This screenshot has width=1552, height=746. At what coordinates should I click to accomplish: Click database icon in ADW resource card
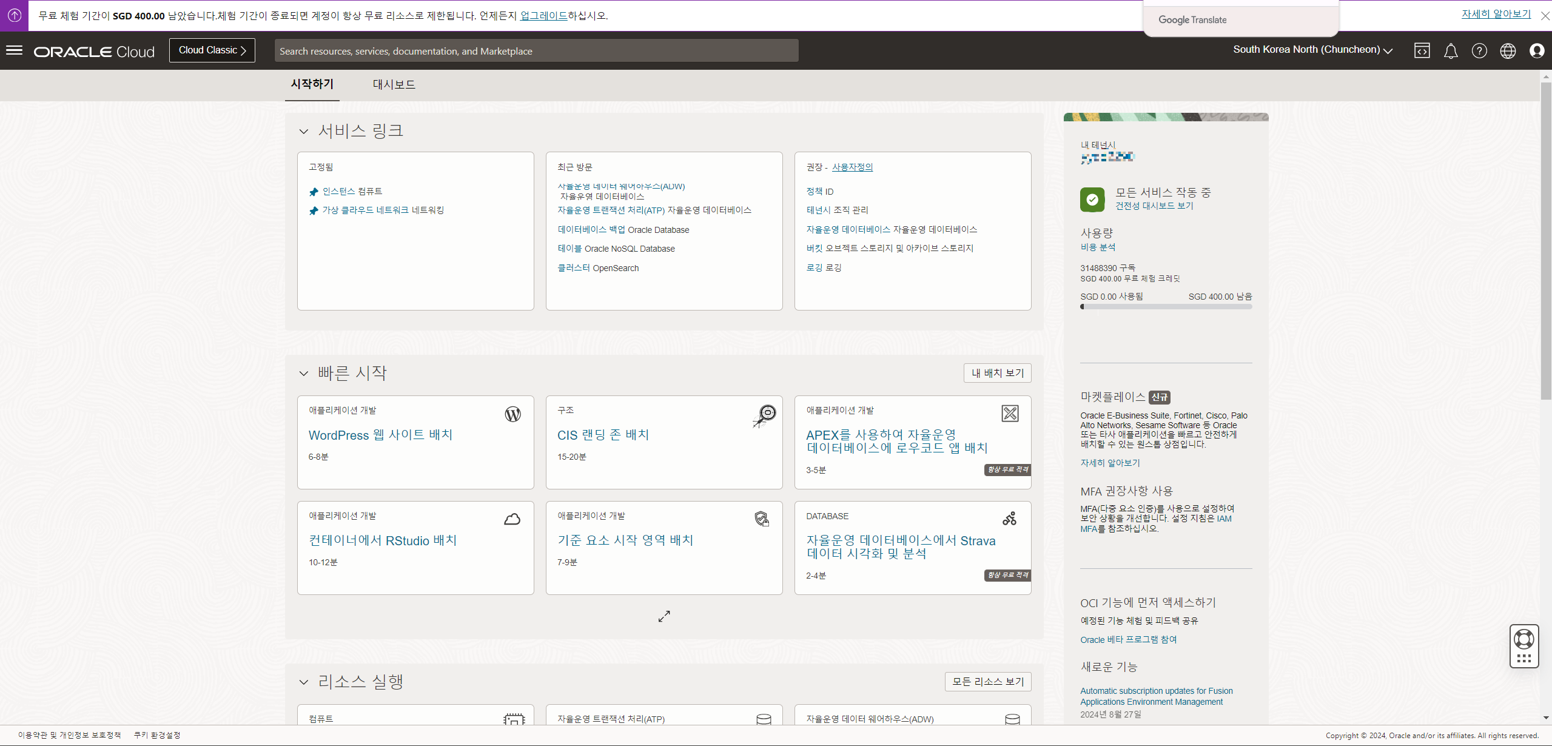click(1012, 719)
